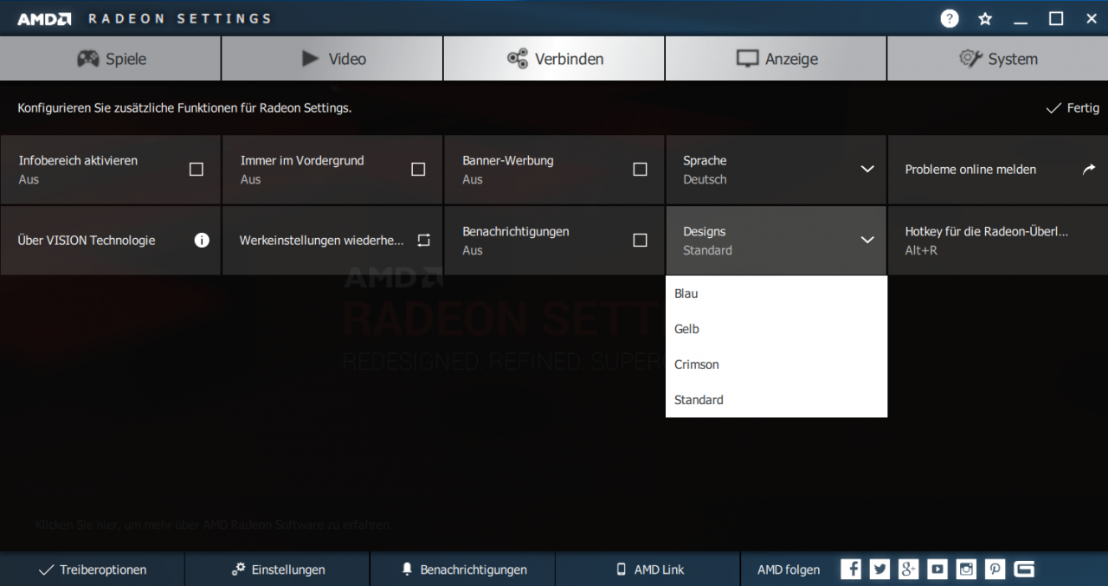Click the play icon on Video tab

coord(310,58)
